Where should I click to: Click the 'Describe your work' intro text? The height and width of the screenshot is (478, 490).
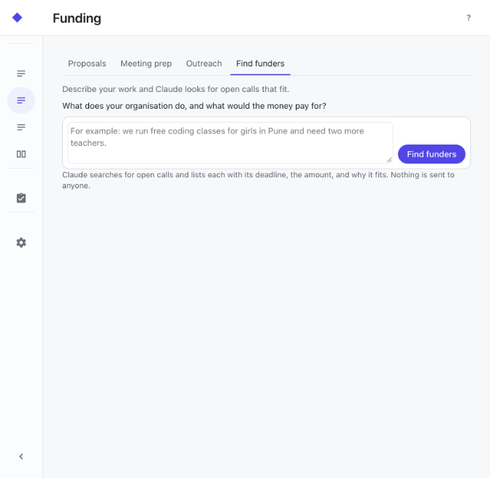[x=175, y=89]
